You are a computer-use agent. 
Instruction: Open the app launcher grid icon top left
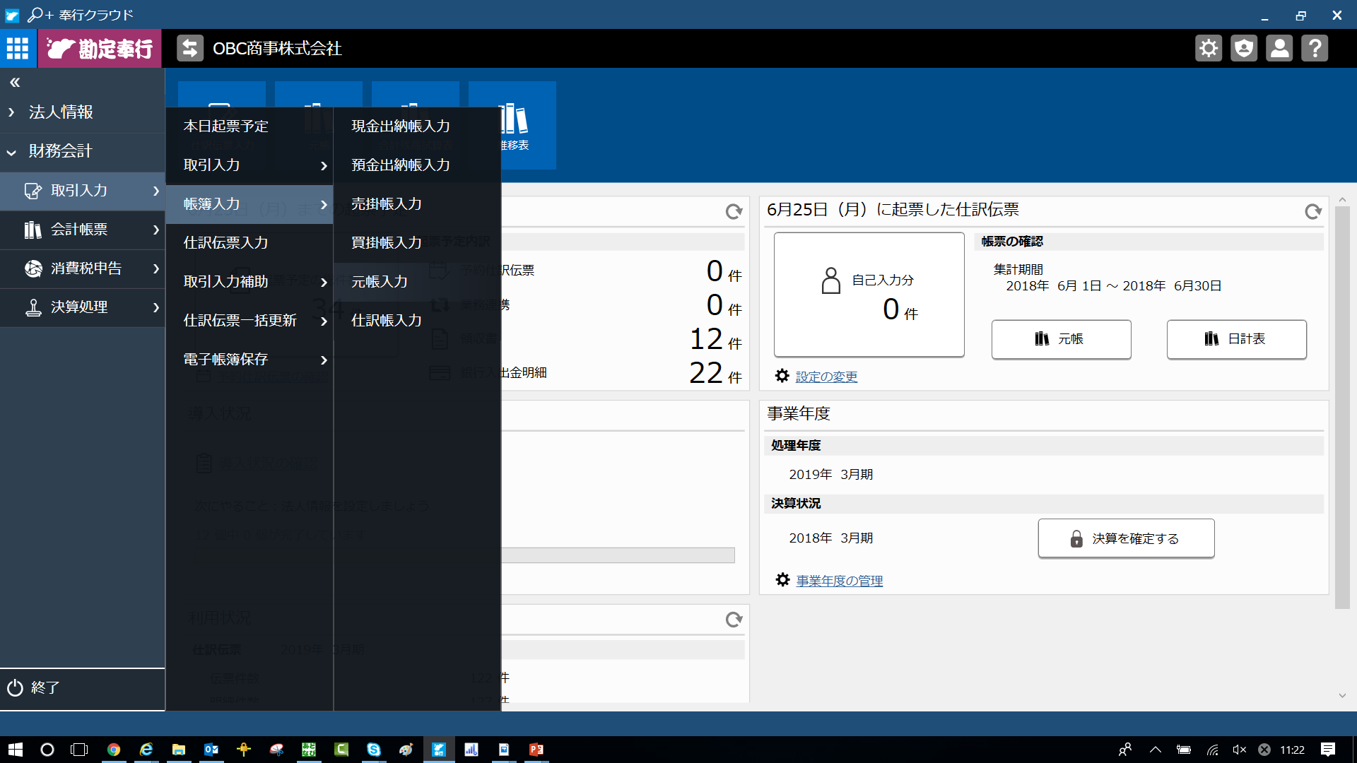point(18,48)
